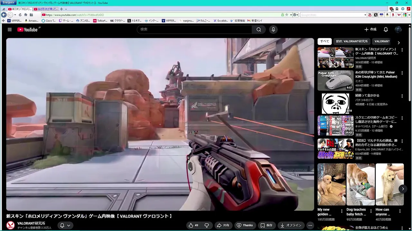
Task: Start voice search with the microphone icon
Action: 273,30
